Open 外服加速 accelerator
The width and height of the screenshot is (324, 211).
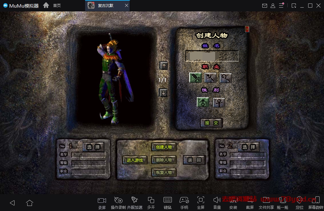click(x=135, y=203)
